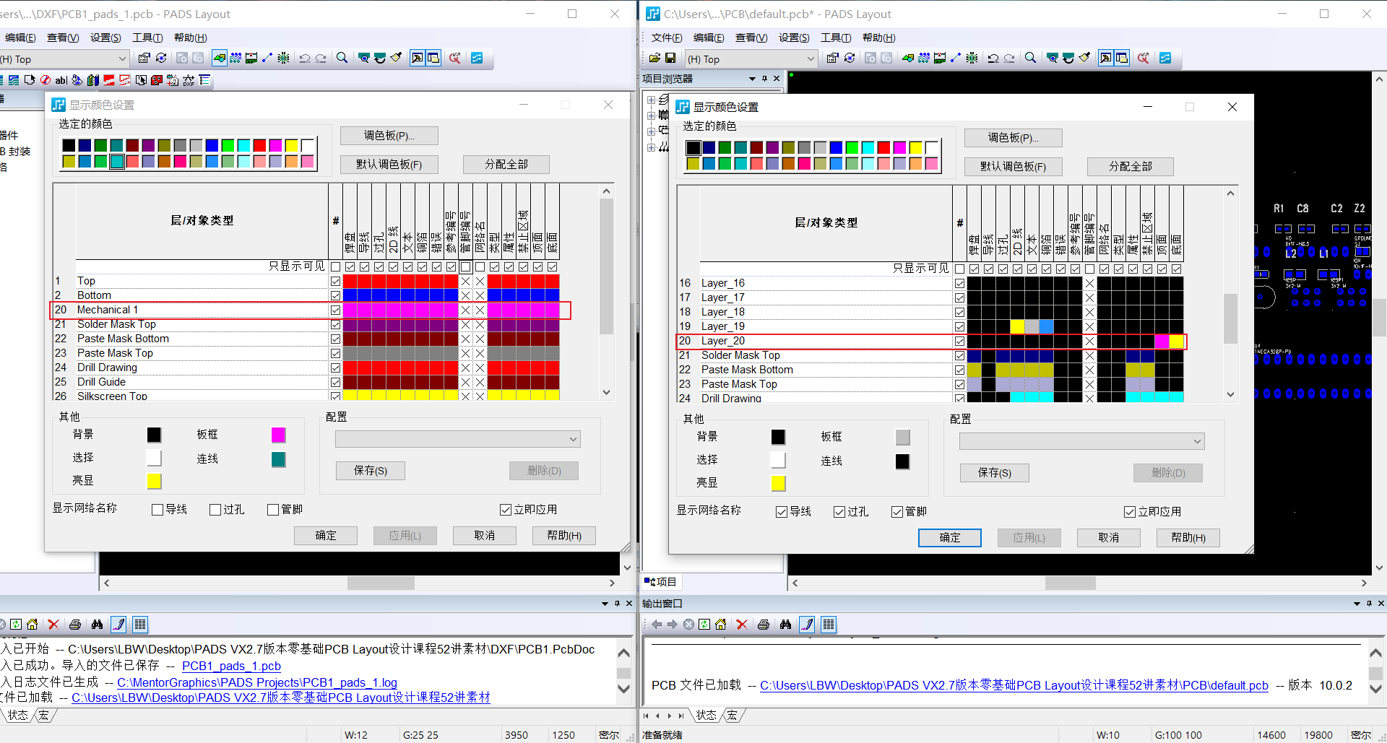Click binoculars Find icon in right output toolbar

(785, 625)
